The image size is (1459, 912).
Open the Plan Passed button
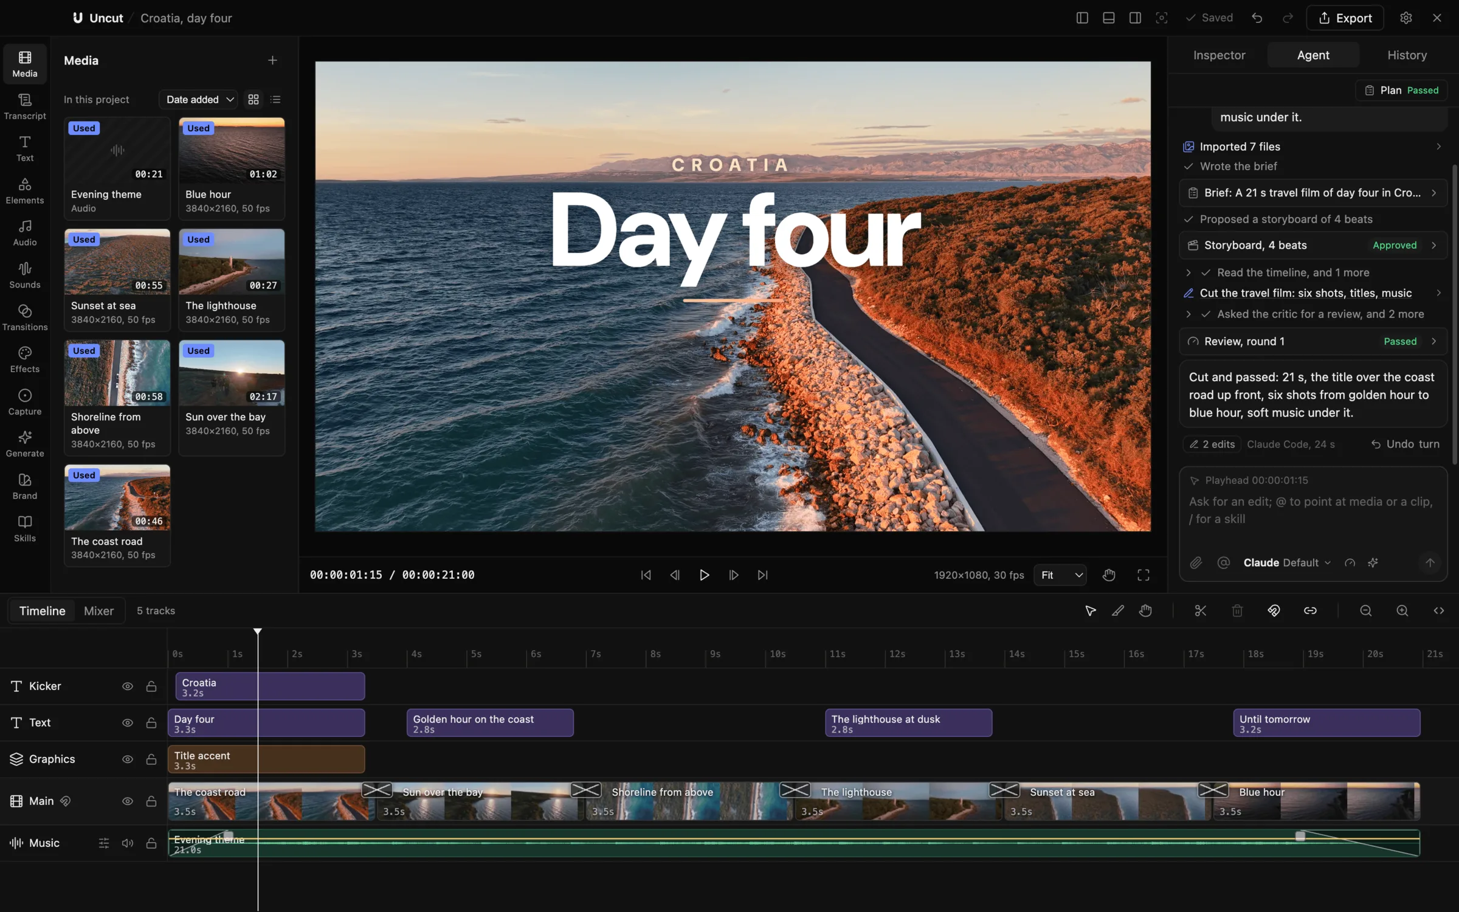click(x=1401, y=90)
